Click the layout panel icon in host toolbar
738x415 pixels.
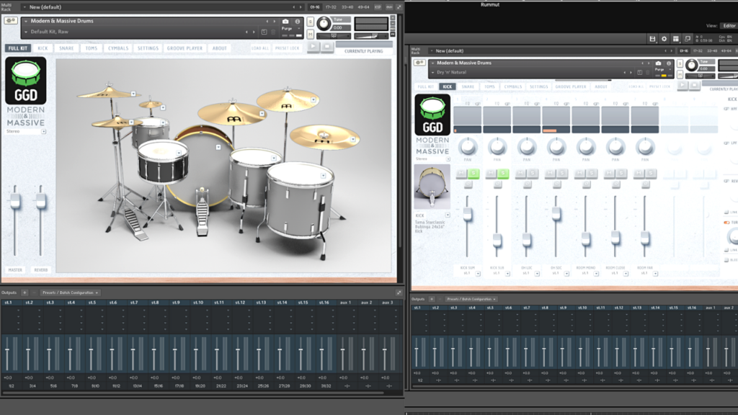[x=676, y=39]
